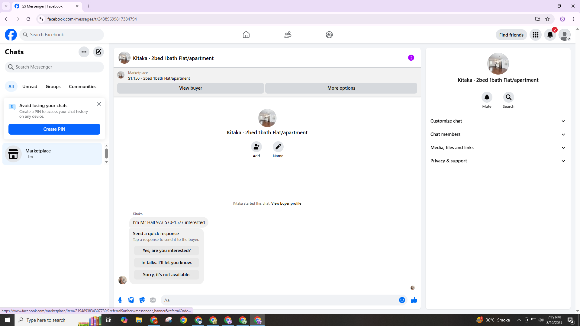Expand the Chat members section

tap(498, 134)
